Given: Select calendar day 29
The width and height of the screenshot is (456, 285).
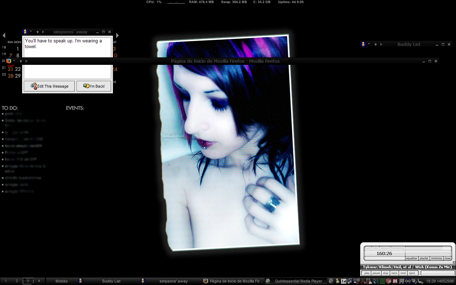Looking at the screenshot, I should [x=18, y=76].
